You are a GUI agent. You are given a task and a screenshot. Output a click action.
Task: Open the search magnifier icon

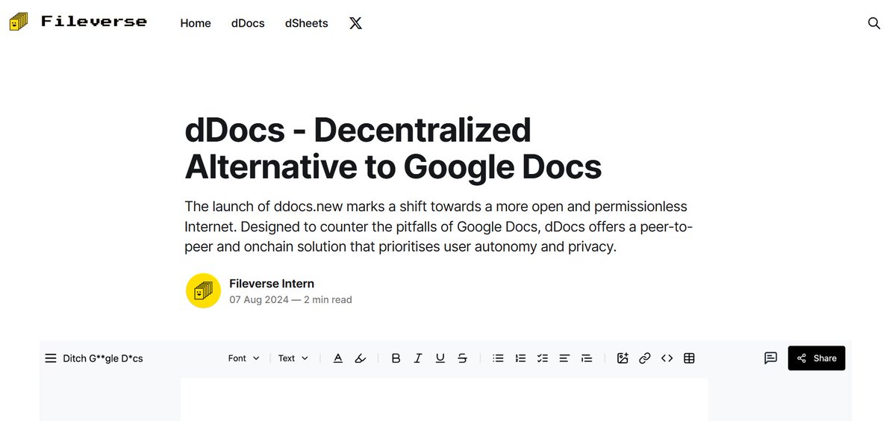tap(874, 23)
